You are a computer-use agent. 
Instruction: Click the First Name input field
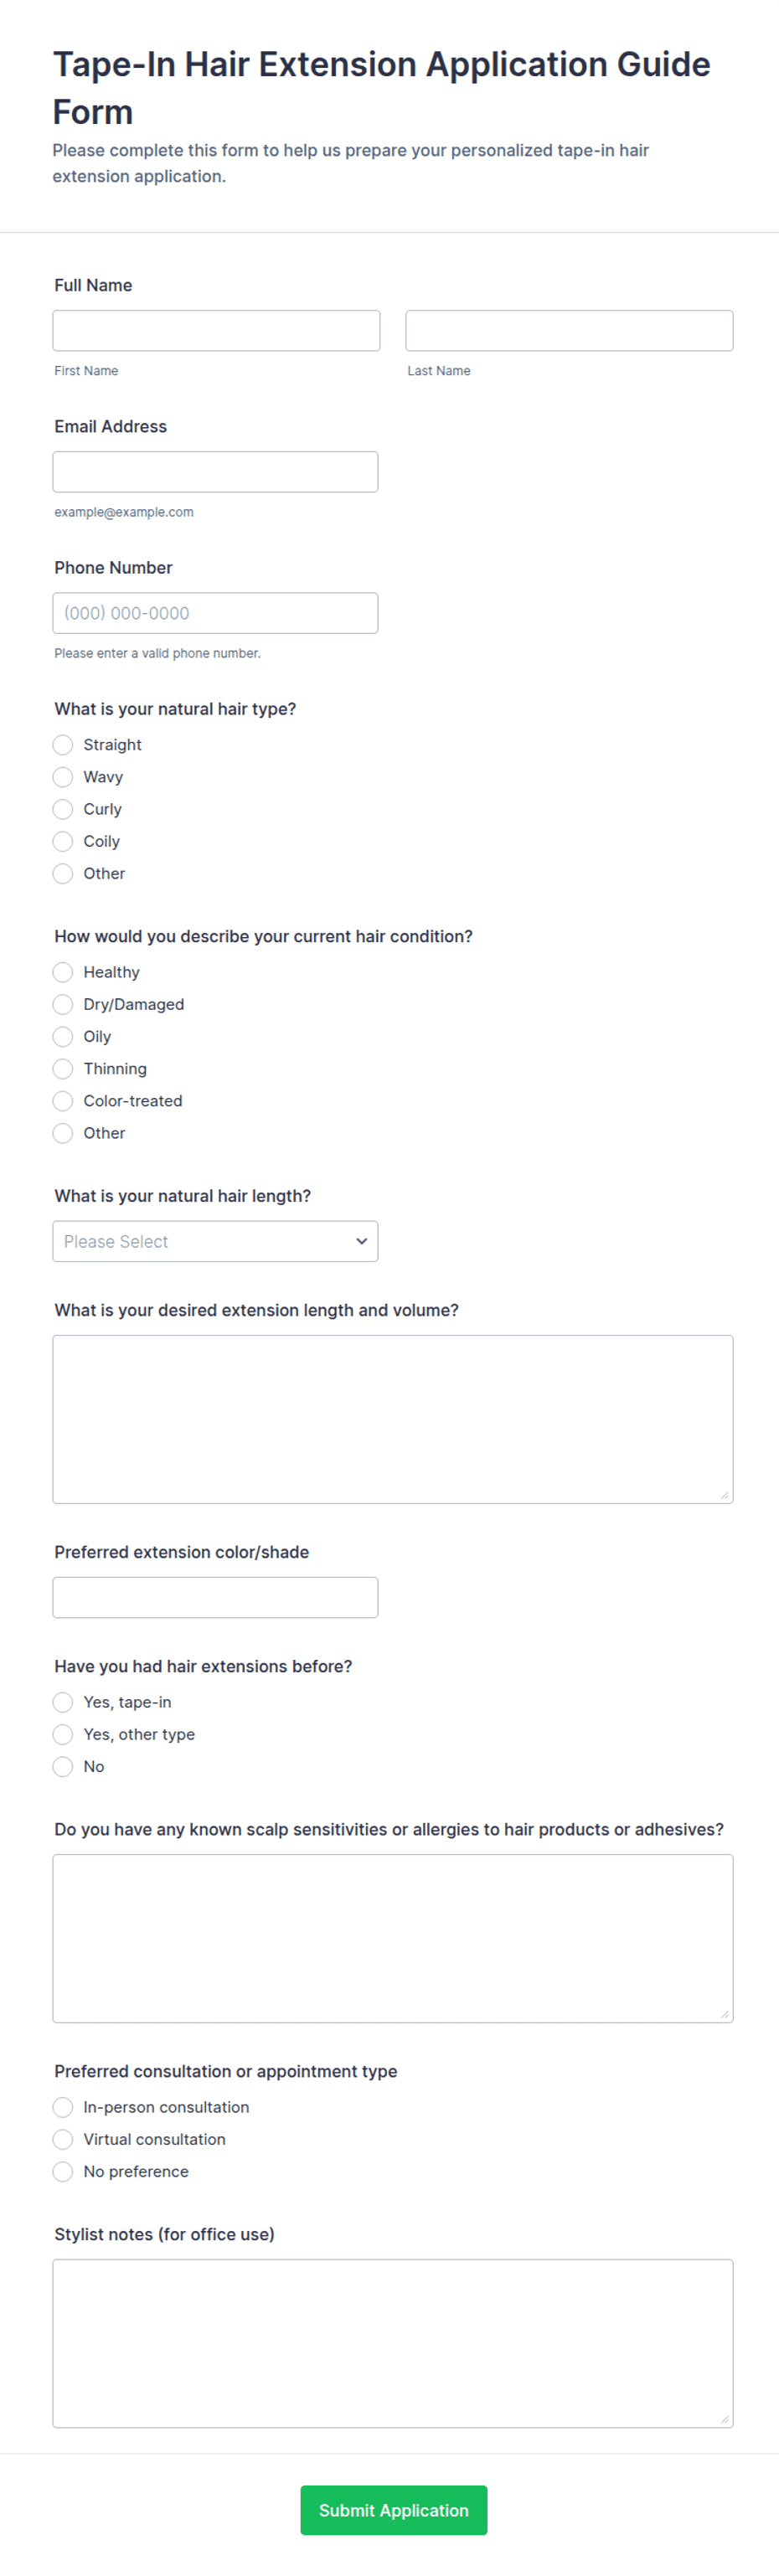point(216,330)
